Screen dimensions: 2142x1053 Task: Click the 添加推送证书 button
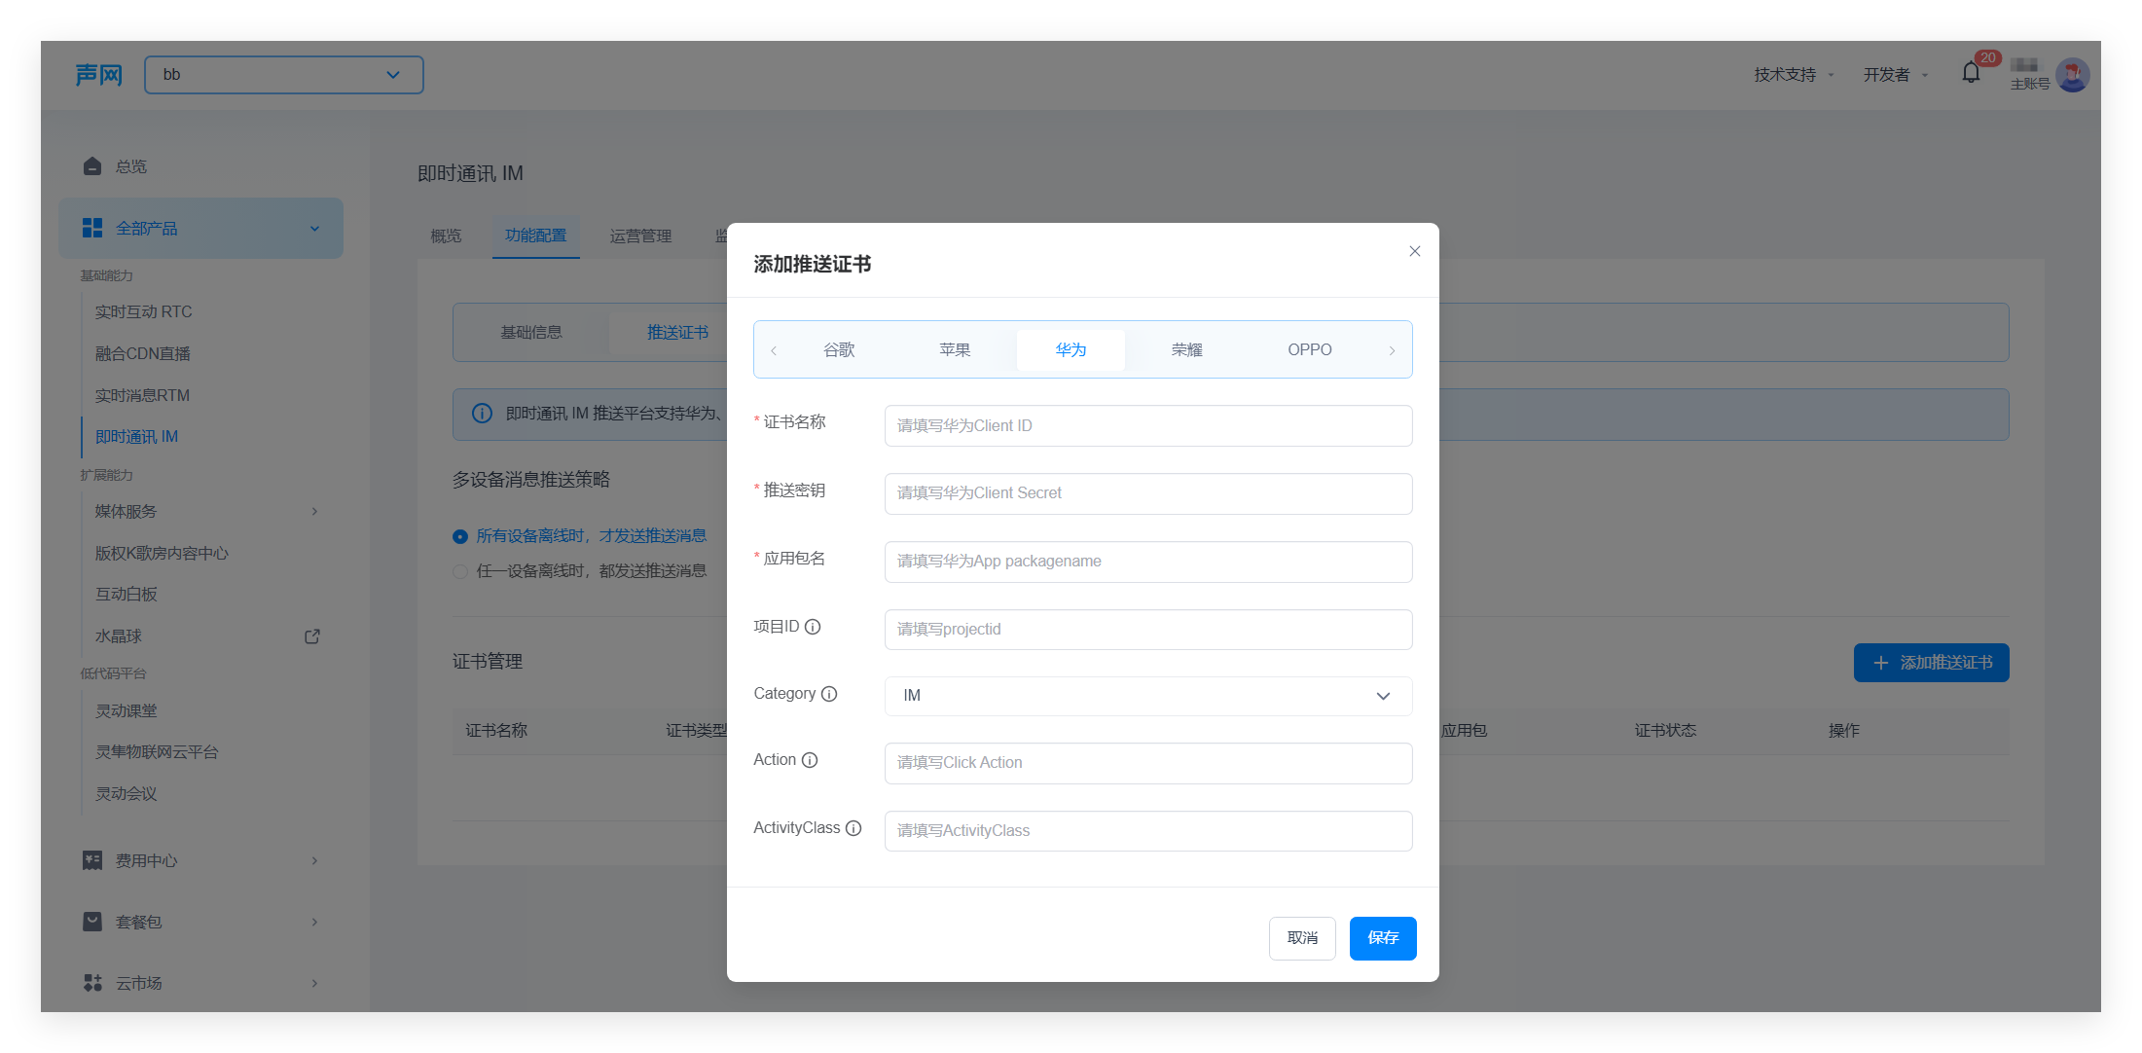(x=1931, y=663)
